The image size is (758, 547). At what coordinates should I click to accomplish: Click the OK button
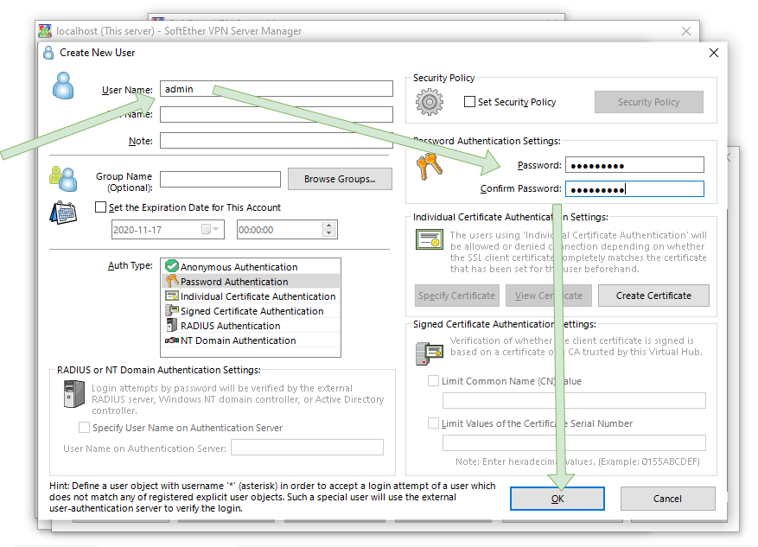click(x=557, y=499)
